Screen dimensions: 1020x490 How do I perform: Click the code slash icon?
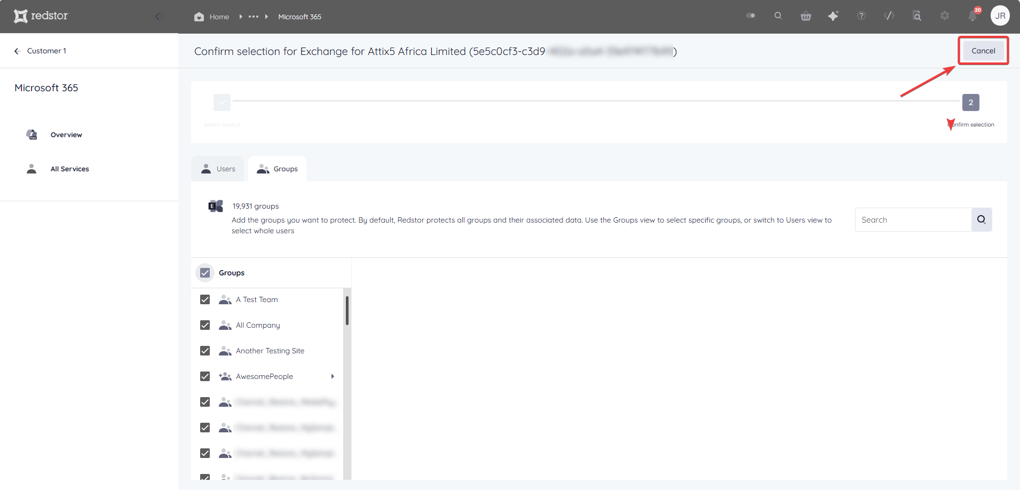coord(889,15)
